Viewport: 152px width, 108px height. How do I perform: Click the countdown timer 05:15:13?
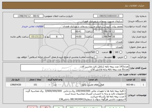tap(36, 37)
